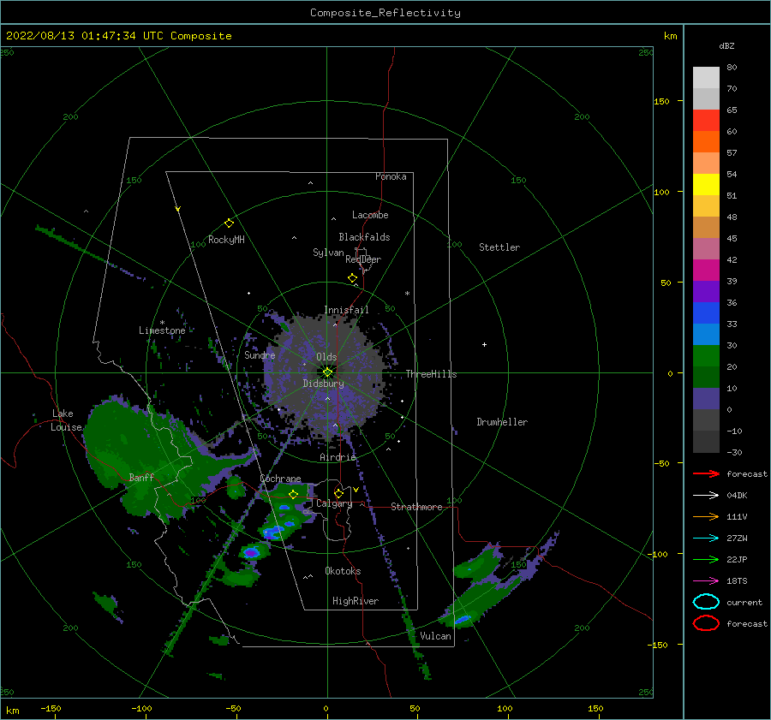The height and width of the screenshot is (720, 771).
Task: Click the white plus marker near Drumheller
Action: (x=484, y=344)
